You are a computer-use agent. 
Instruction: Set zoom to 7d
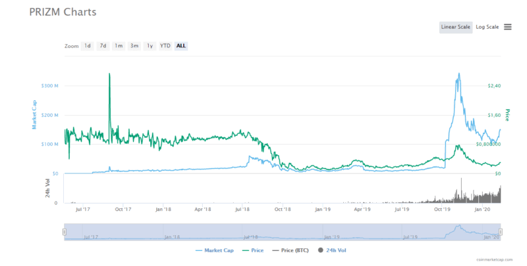click(103, 46)
